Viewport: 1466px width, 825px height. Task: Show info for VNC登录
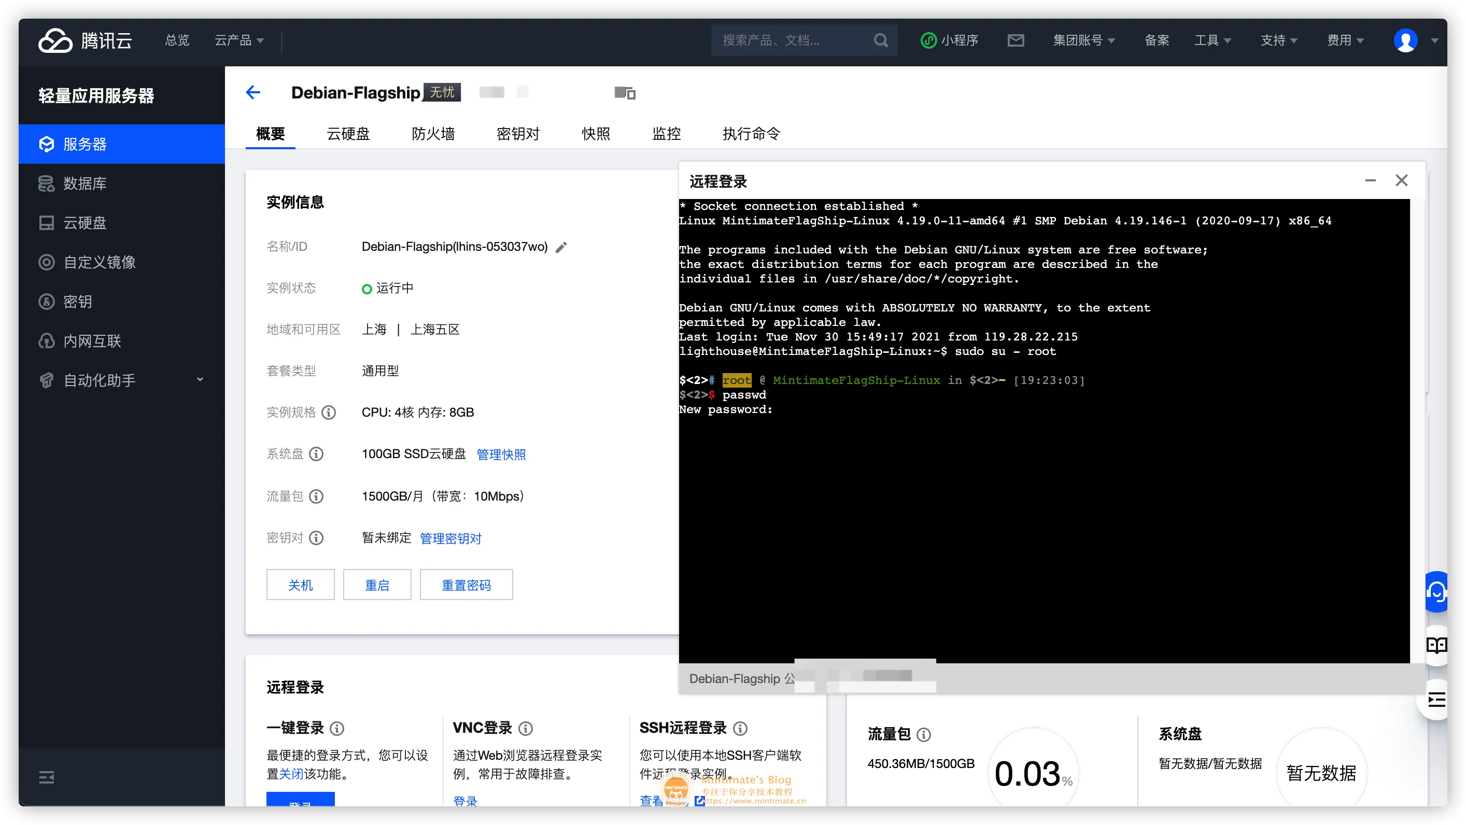pos(526,728)
